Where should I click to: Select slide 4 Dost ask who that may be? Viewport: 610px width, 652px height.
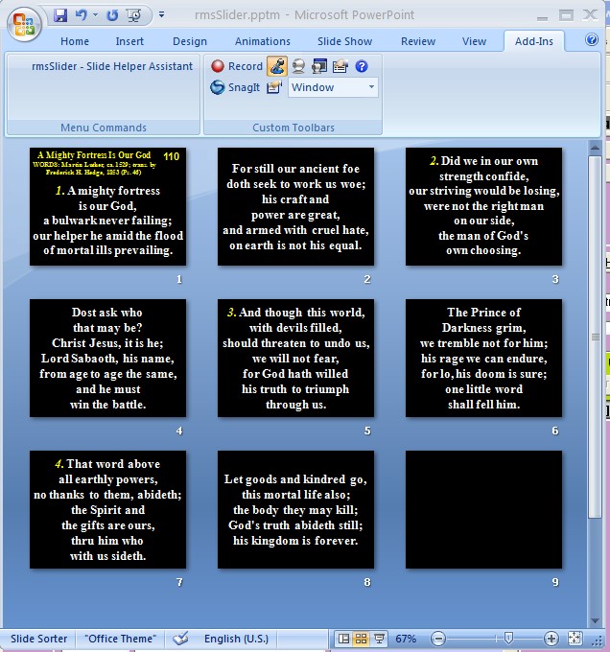click(x=107, y=358)
